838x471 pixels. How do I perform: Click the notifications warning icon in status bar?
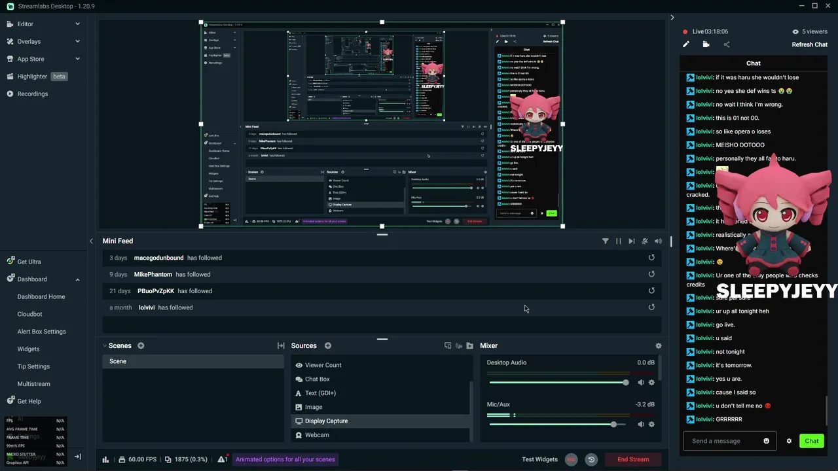click(223, 459)
